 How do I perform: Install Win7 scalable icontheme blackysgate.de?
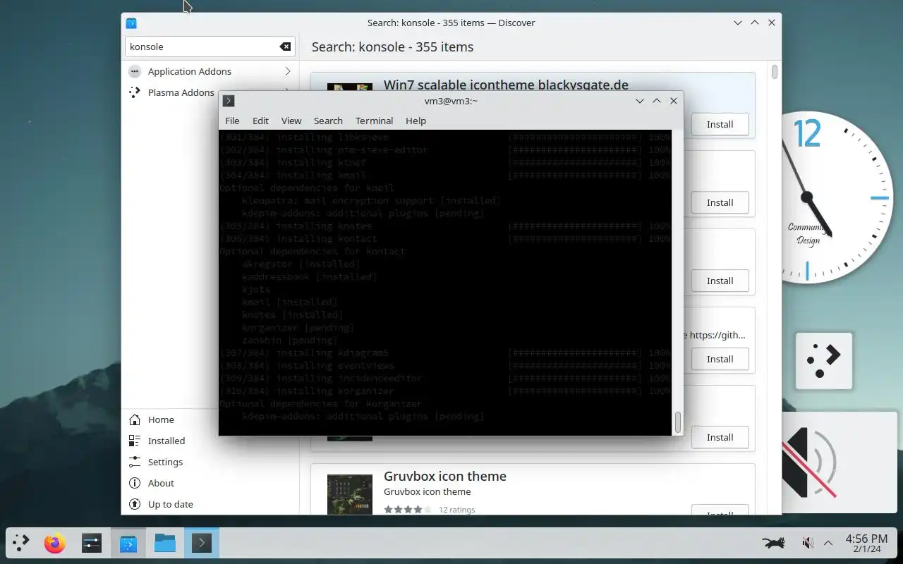click(720, 124)
